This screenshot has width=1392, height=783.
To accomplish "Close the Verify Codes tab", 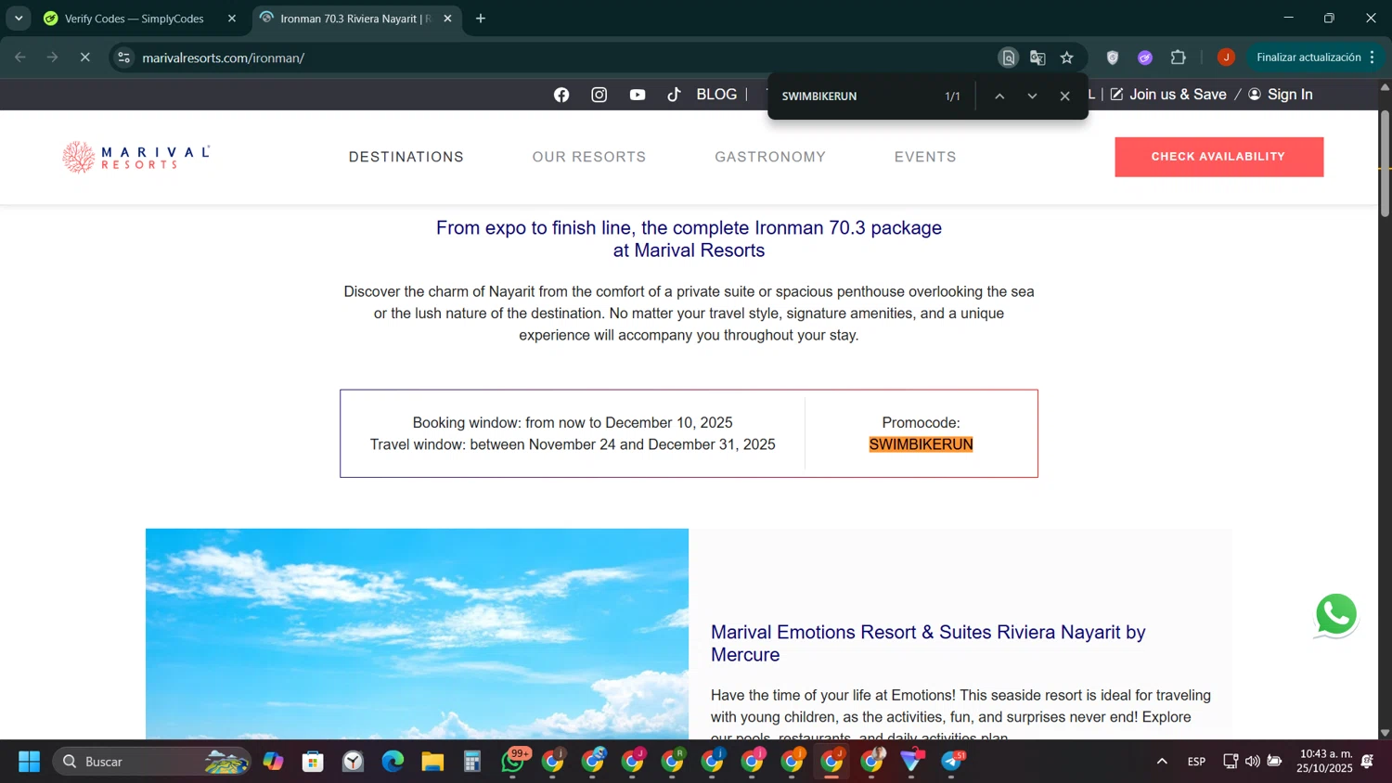I will coord(232,19).
